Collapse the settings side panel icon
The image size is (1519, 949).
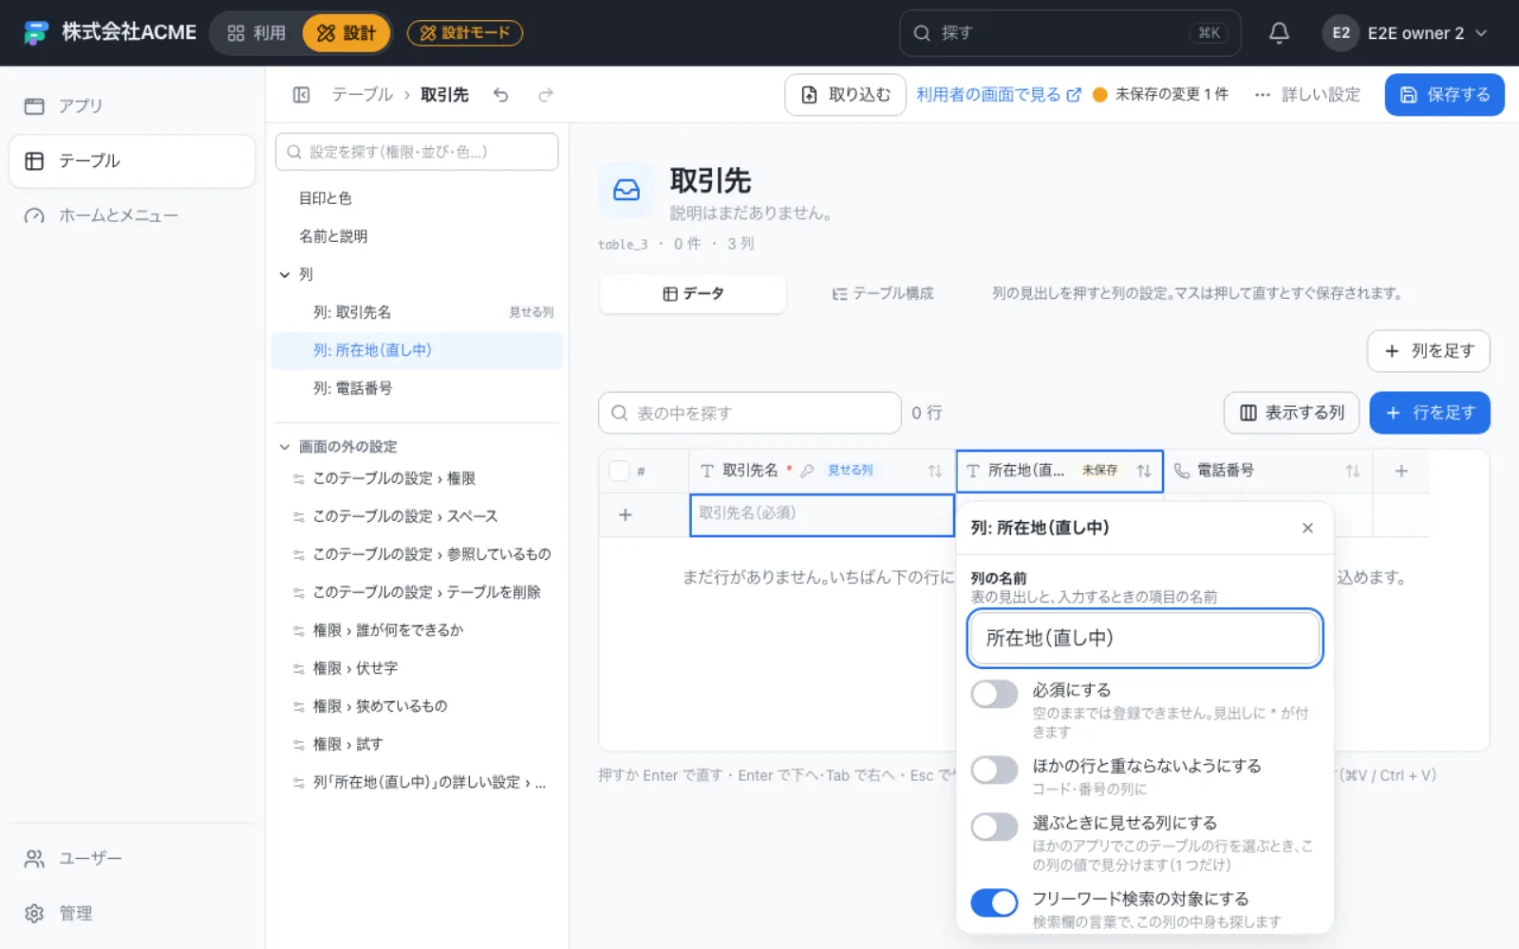point(301,95)
